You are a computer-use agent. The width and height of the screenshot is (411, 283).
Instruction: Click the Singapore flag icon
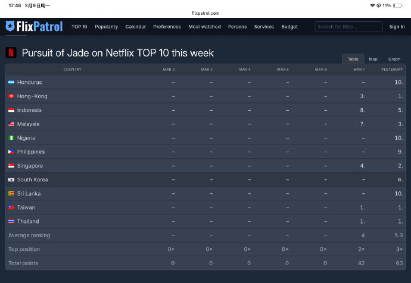(x=11, y=166)
